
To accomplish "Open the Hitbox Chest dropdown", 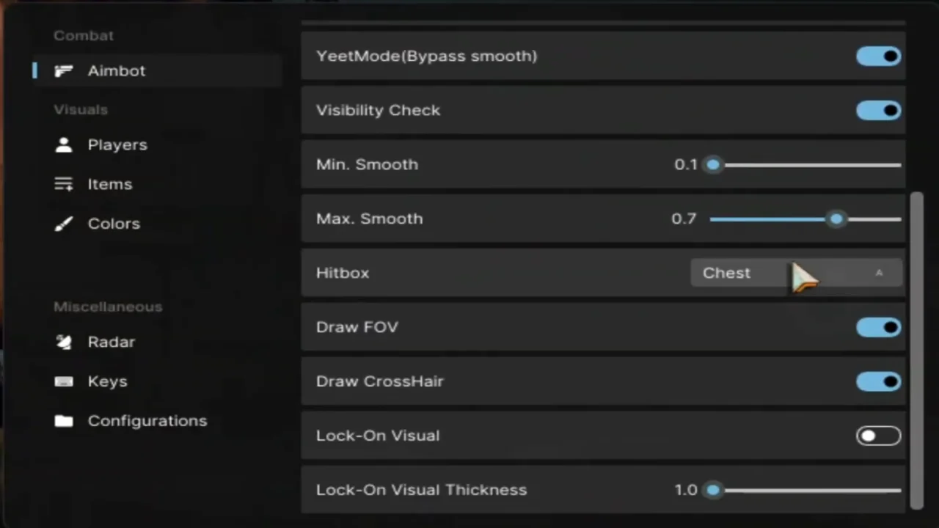I will [x=797, y=273].
